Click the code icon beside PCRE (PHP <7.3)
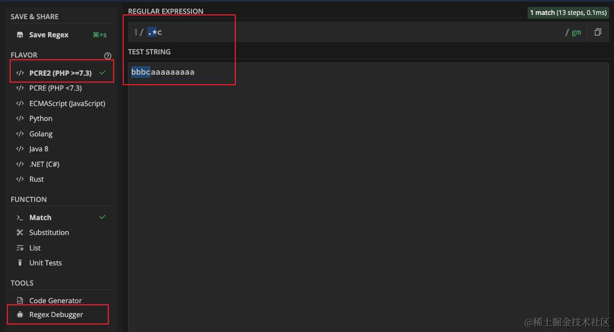The height and width of the screenshot is (332, 614). pos(20,88)
